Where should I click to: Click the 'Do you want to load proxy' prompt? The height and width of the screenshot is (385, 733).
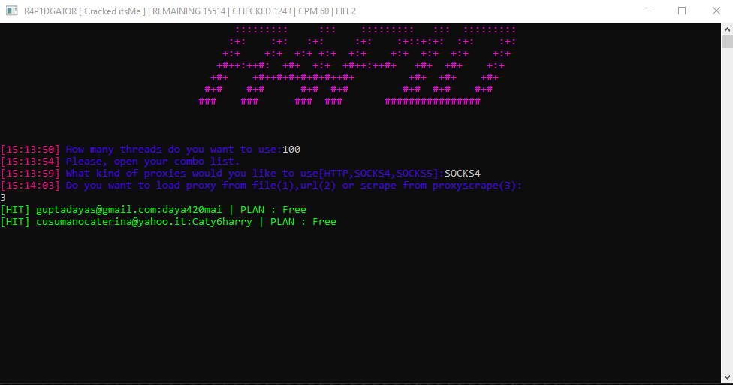click(294, 185)
